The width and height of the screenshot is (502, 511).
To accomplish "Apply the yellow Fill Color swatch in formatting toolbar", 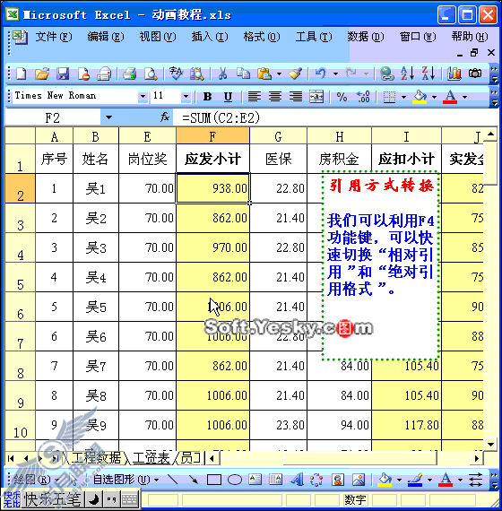I will [420, 97].
